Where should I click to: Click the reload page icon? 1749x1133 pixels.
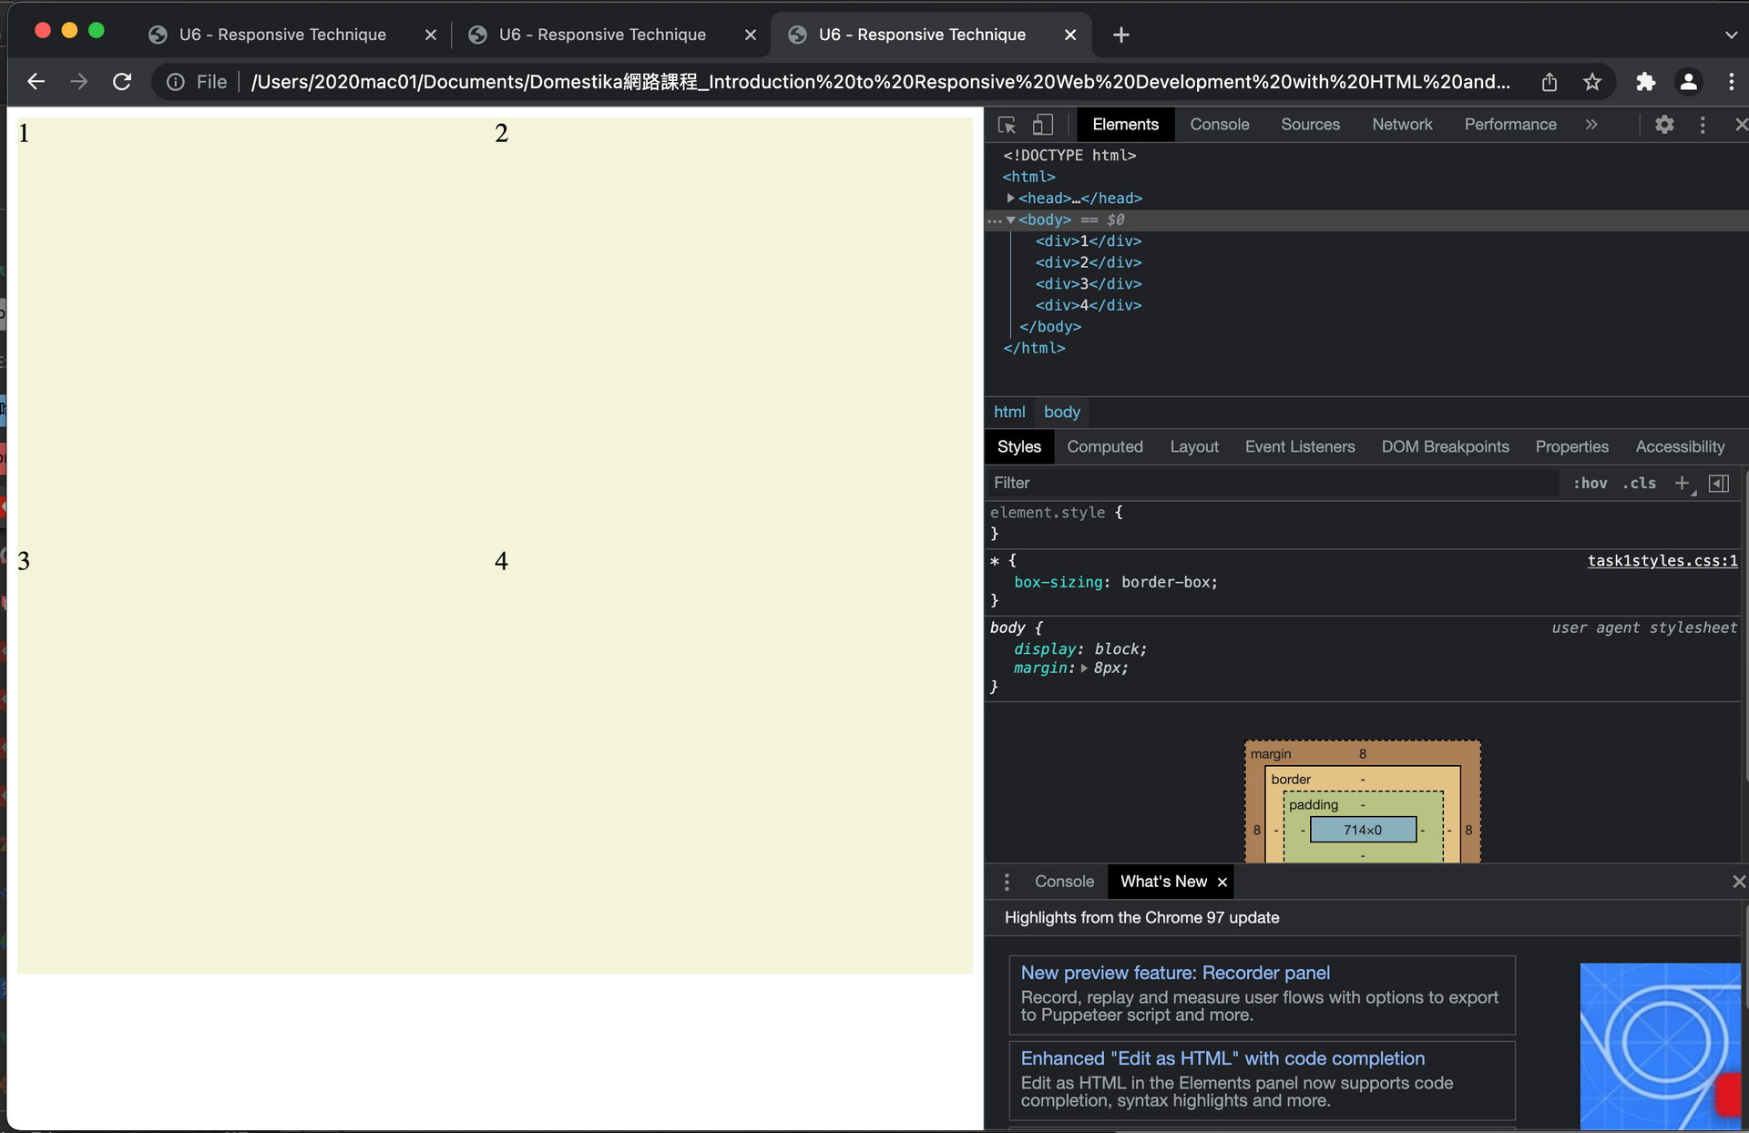point(122,82)
